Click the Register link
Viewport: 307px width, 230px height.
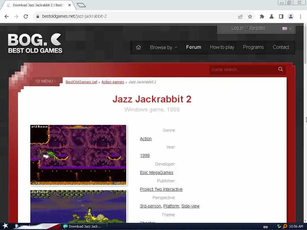[x=258, y=28]
